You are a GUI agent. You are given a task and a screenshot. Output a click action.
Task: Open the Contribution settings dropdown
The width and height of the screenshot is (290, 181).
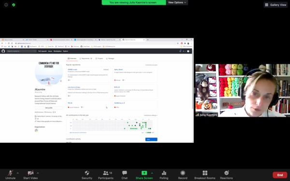coord(151,115)
